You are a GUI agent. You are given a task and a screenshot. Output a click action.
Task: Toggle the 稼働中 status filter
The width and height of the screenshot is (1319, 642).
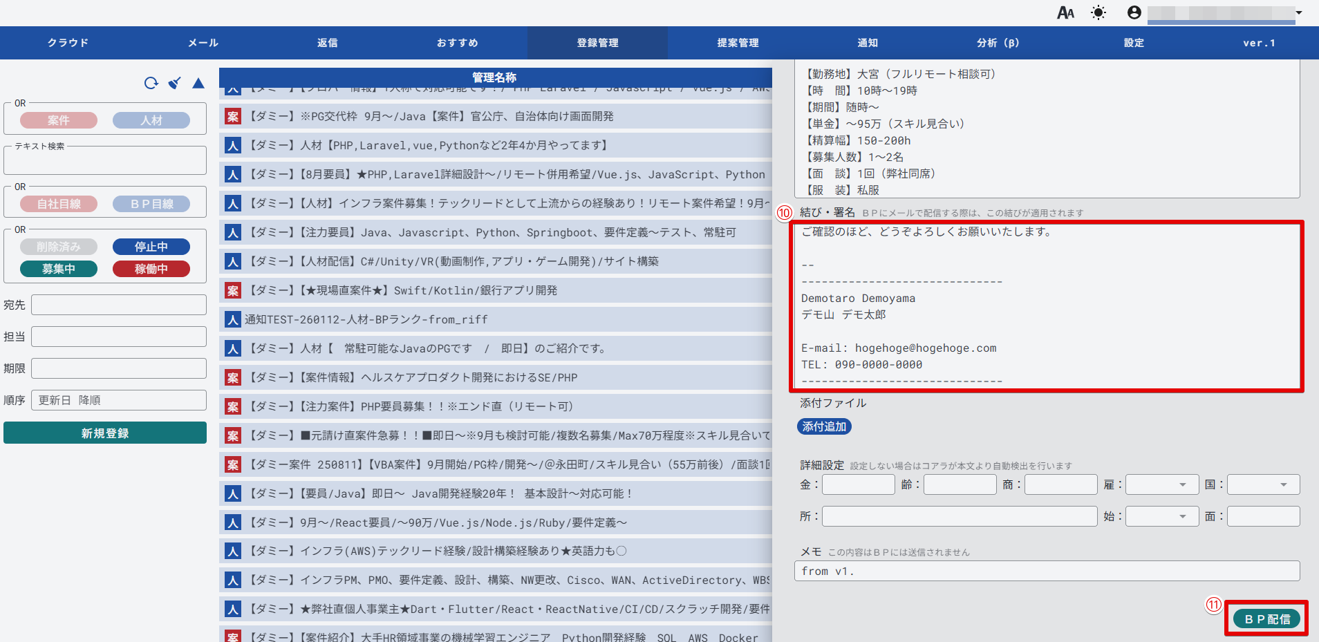click(151, 269)
